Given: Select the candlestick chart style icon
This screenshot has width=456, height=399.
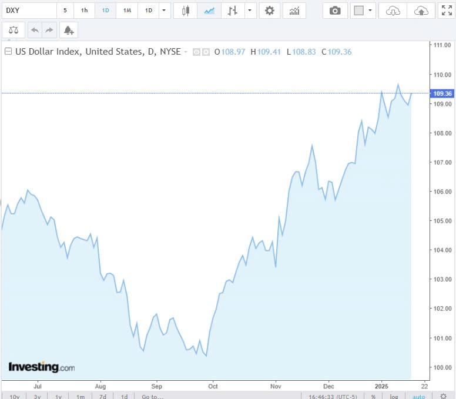Looking at the screenshot, I should pos(186,11).
